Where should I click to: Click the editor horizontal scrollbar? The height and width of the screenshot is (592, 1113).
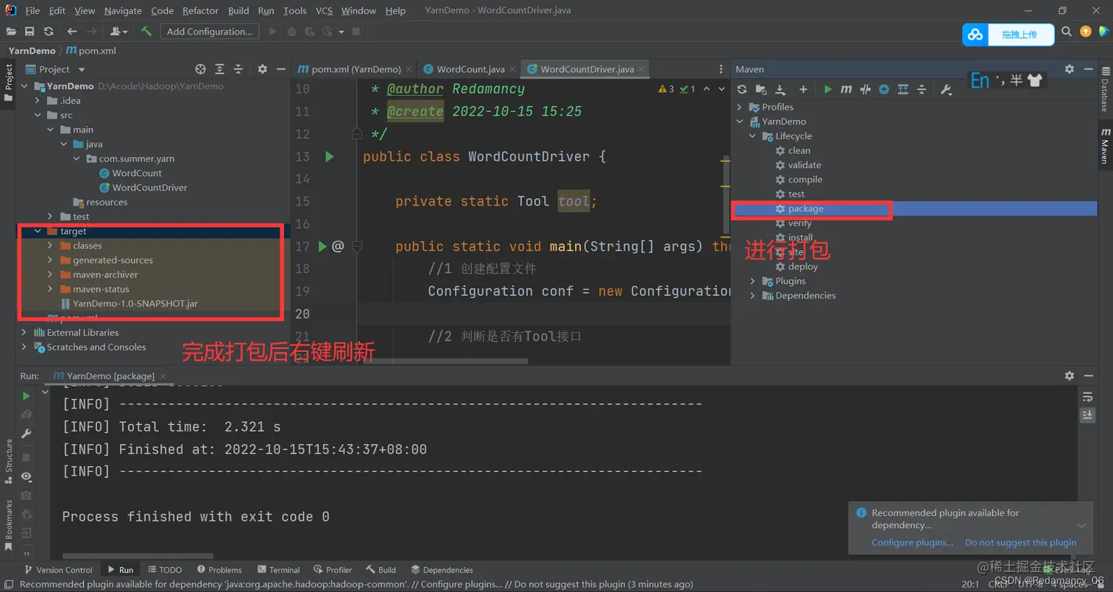pos(445,362)
